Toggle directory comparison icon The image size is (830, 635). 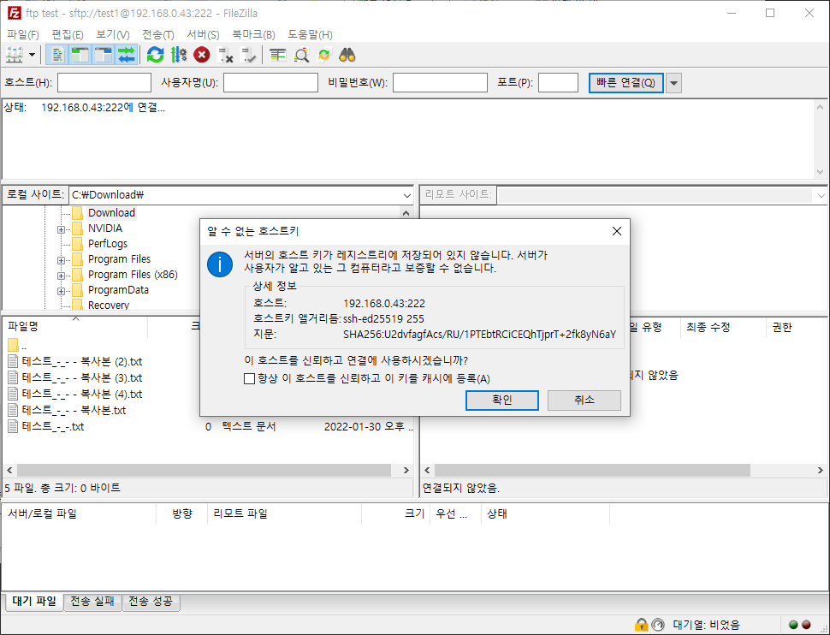coord(301,55)
